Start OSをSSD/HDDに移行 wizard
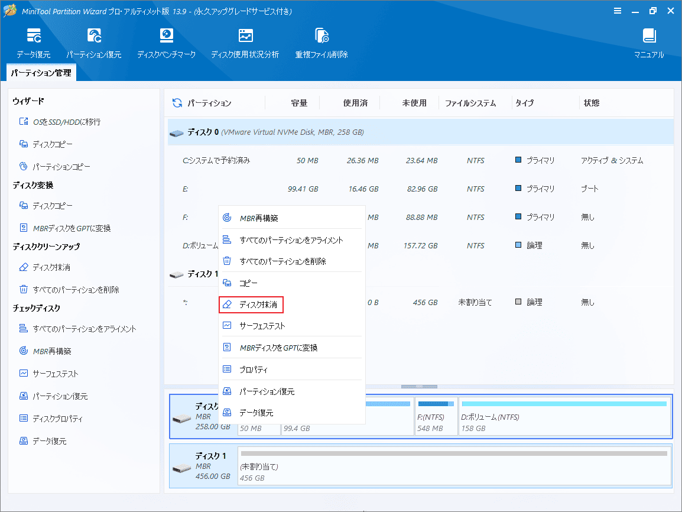Viewport: 682px width, 512px height. (60, 122)
